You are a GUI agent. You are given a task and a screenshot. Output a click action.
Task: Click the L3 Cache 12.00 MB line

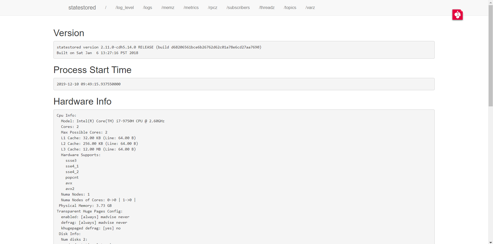pyautogui.click(x=98, y=149)
